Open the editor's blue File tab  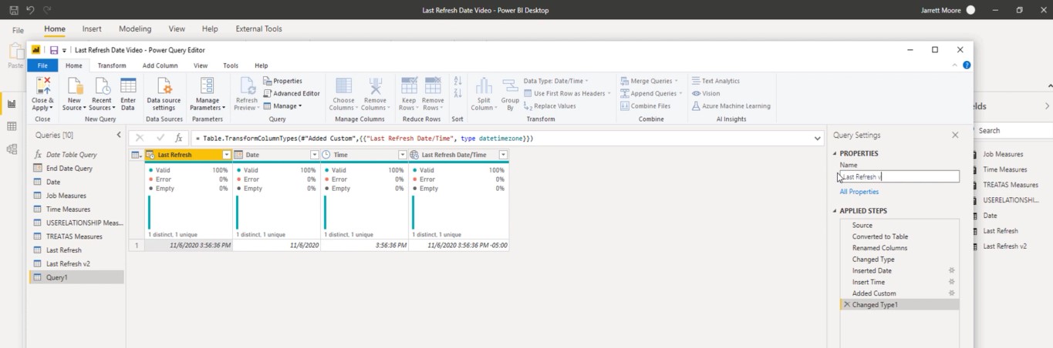[x=42, y=65]
